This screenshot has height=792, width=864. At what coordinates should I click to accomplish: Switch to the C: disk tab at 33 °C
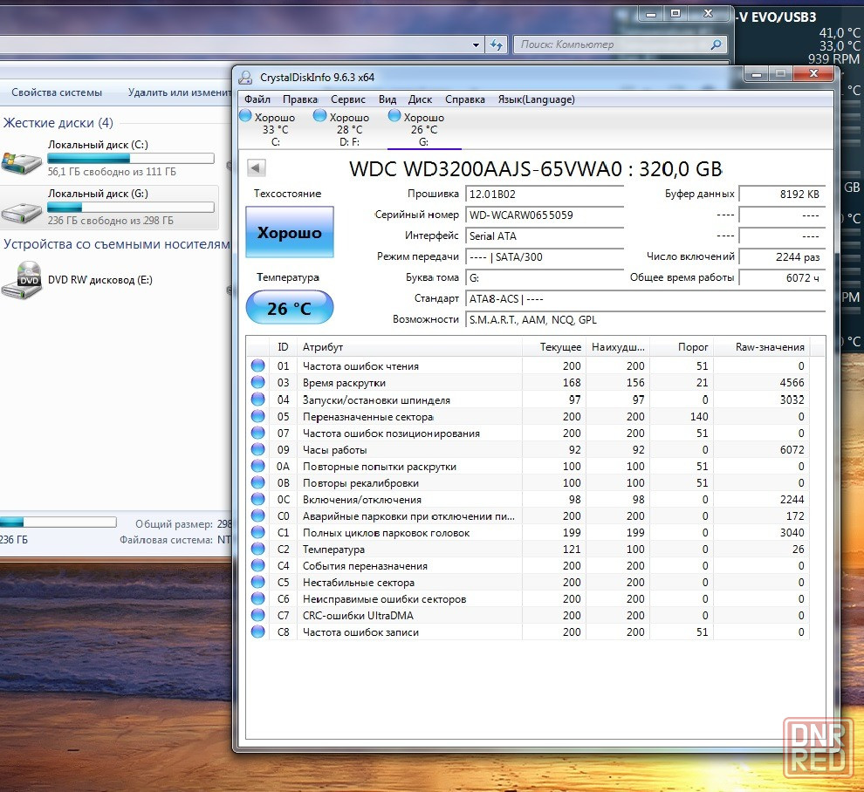pos(274,129)
